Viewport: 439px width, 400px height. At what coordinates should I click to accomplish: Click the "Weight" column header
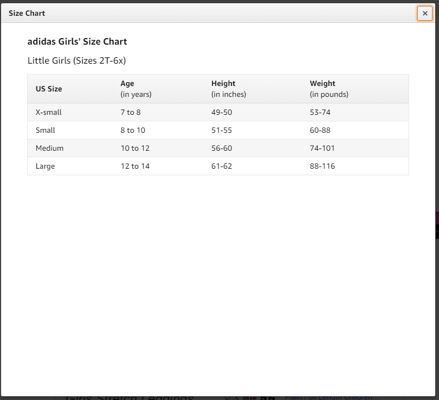pyautogui.click(x=322, y=83)
